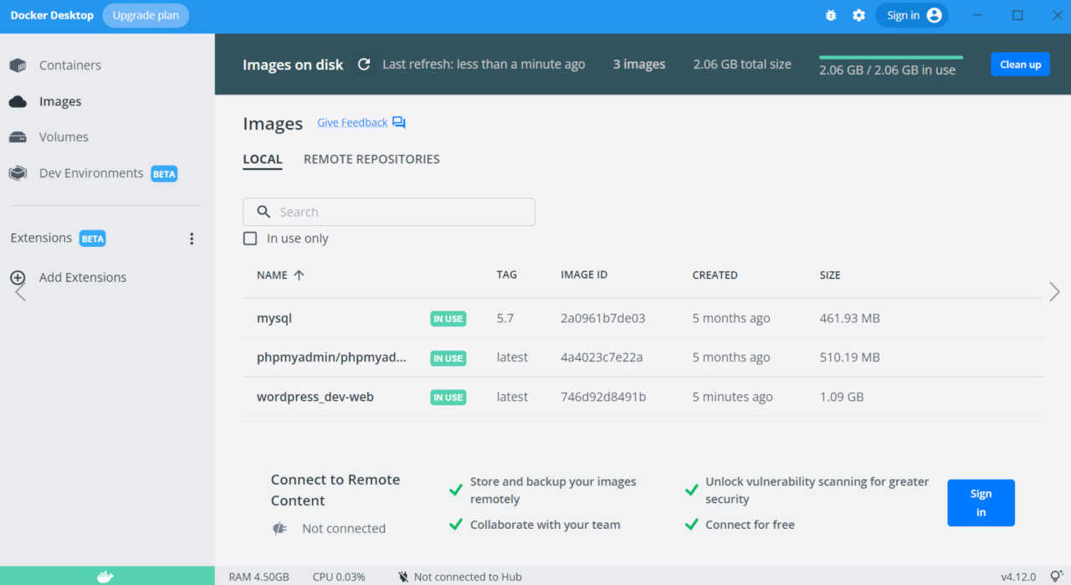Viewport: 1071px width, 585px height.
Task: Click the Upgrade plan button
Action: point(146,15)
